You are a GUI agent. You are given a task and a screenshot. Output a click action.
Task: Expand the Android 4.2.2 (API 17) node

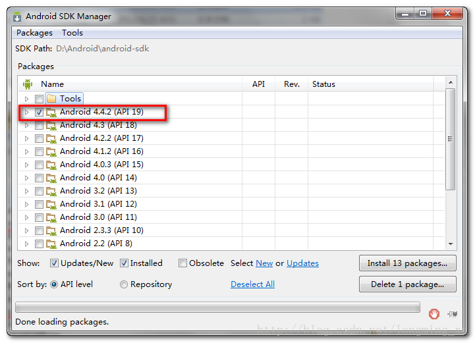point(26,139)
